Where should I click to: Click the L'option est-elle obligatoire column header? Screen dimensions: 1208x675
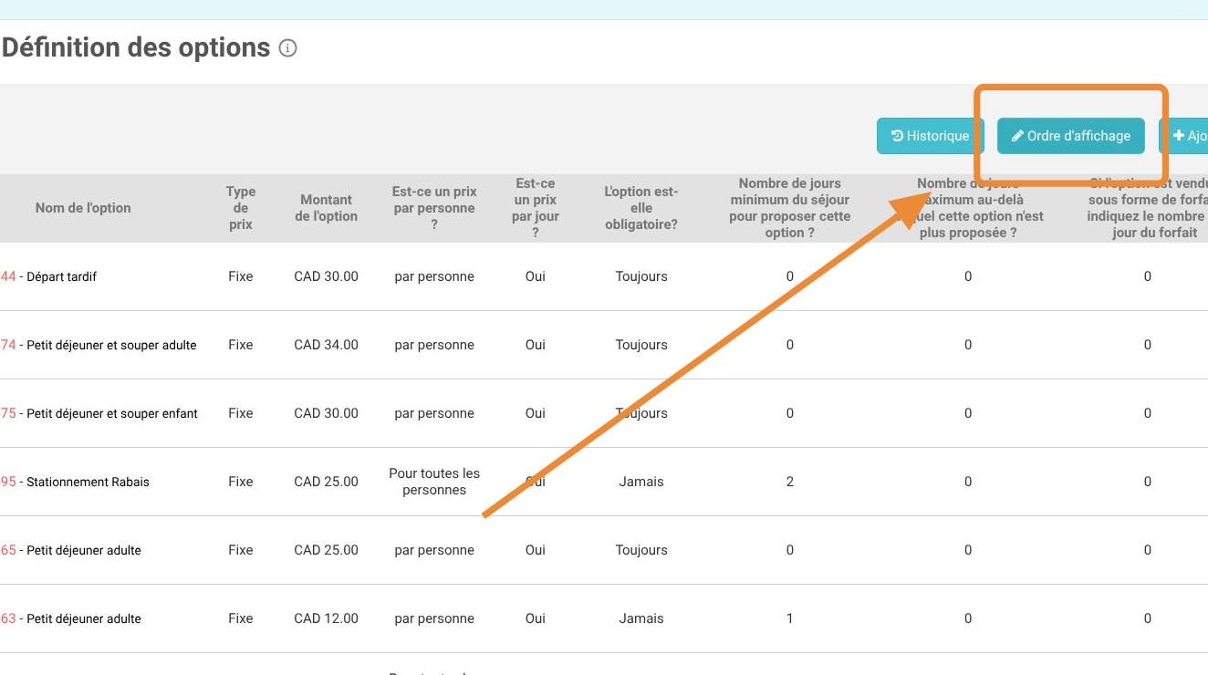click(x=641, y=208)
